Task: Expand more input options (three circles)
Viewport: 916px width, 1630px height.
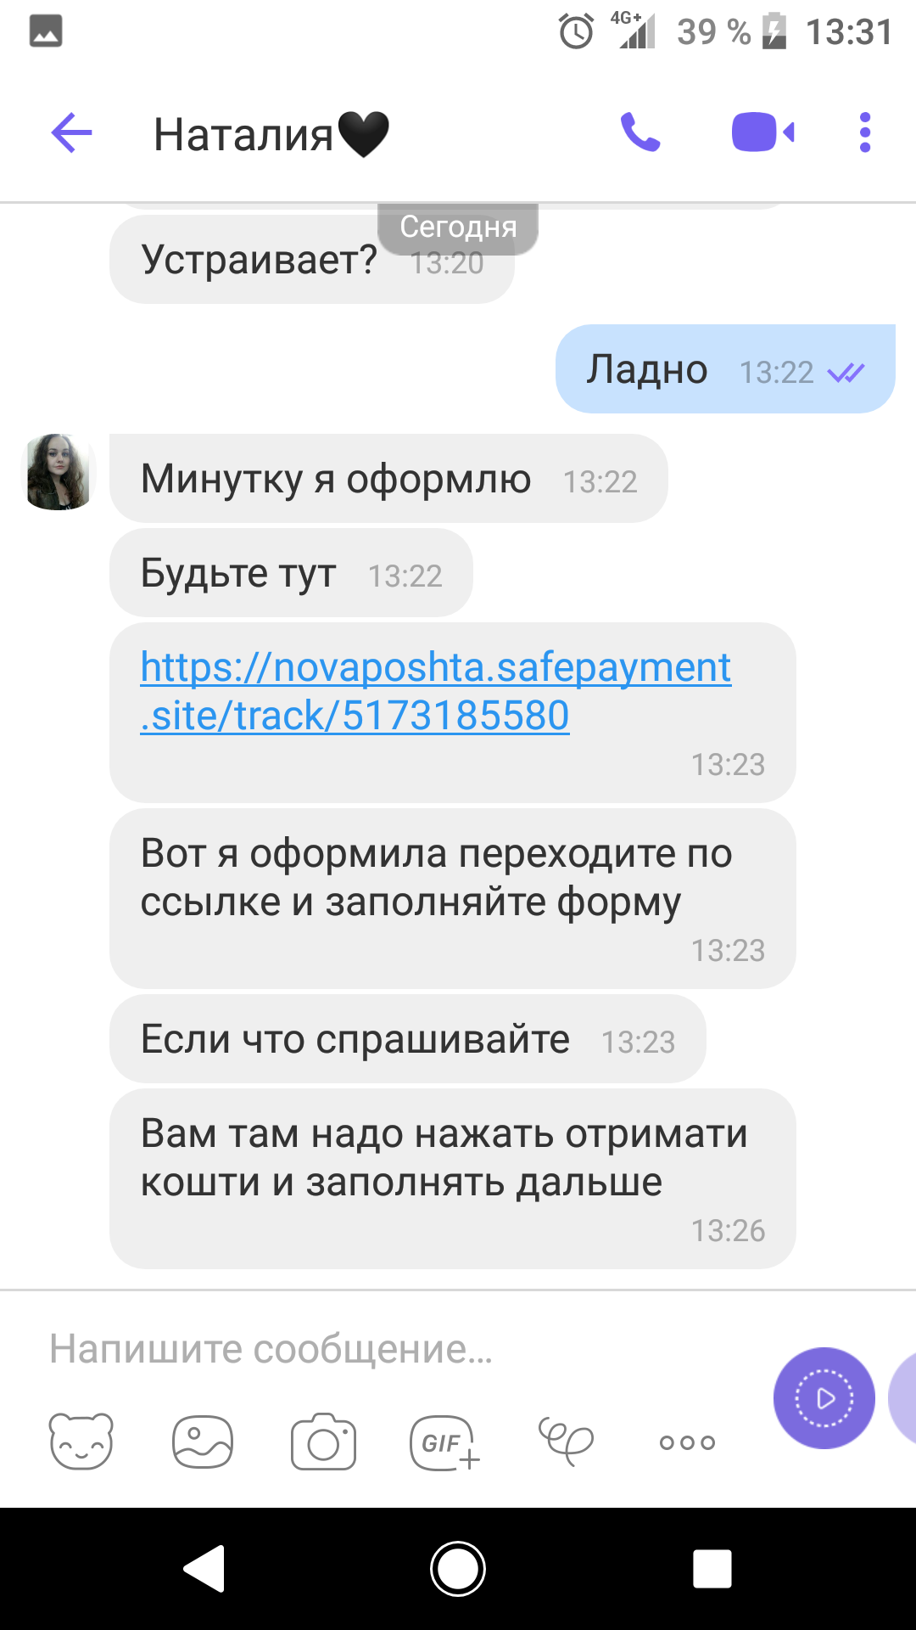Action: [x=687, y=1442]
